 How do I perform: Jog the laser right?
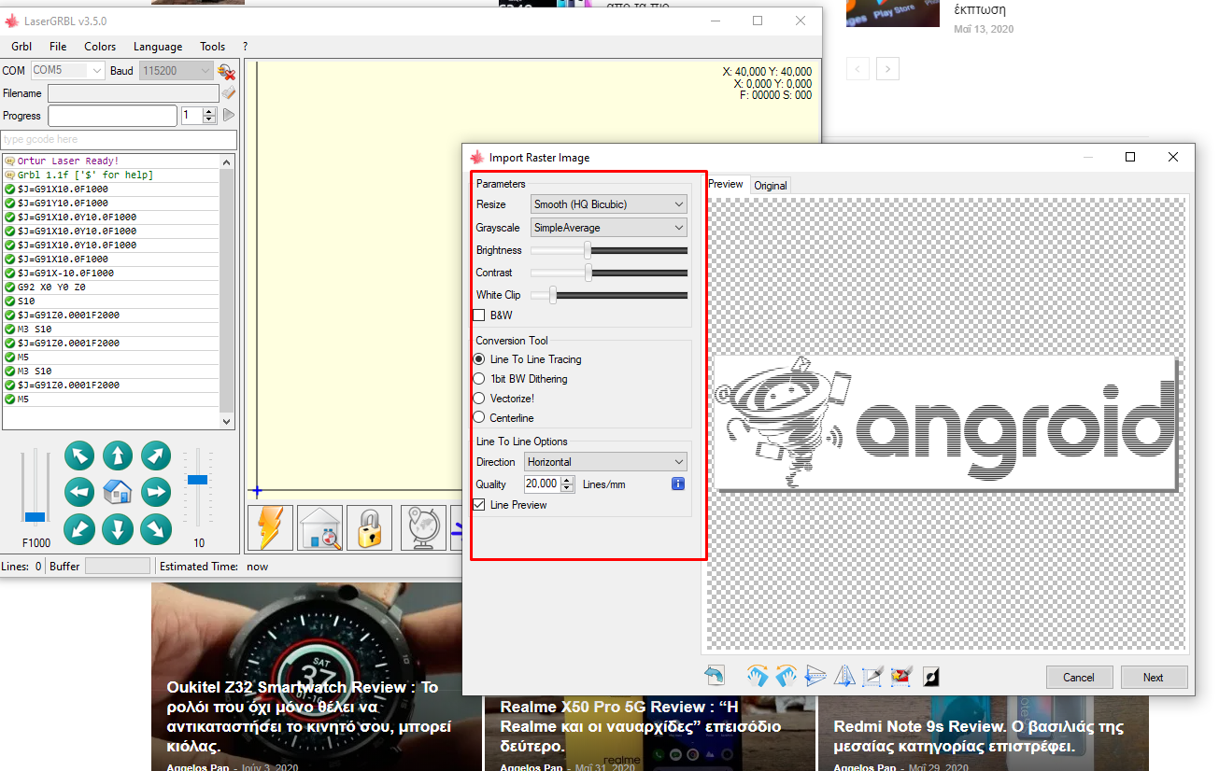point(156,492)
